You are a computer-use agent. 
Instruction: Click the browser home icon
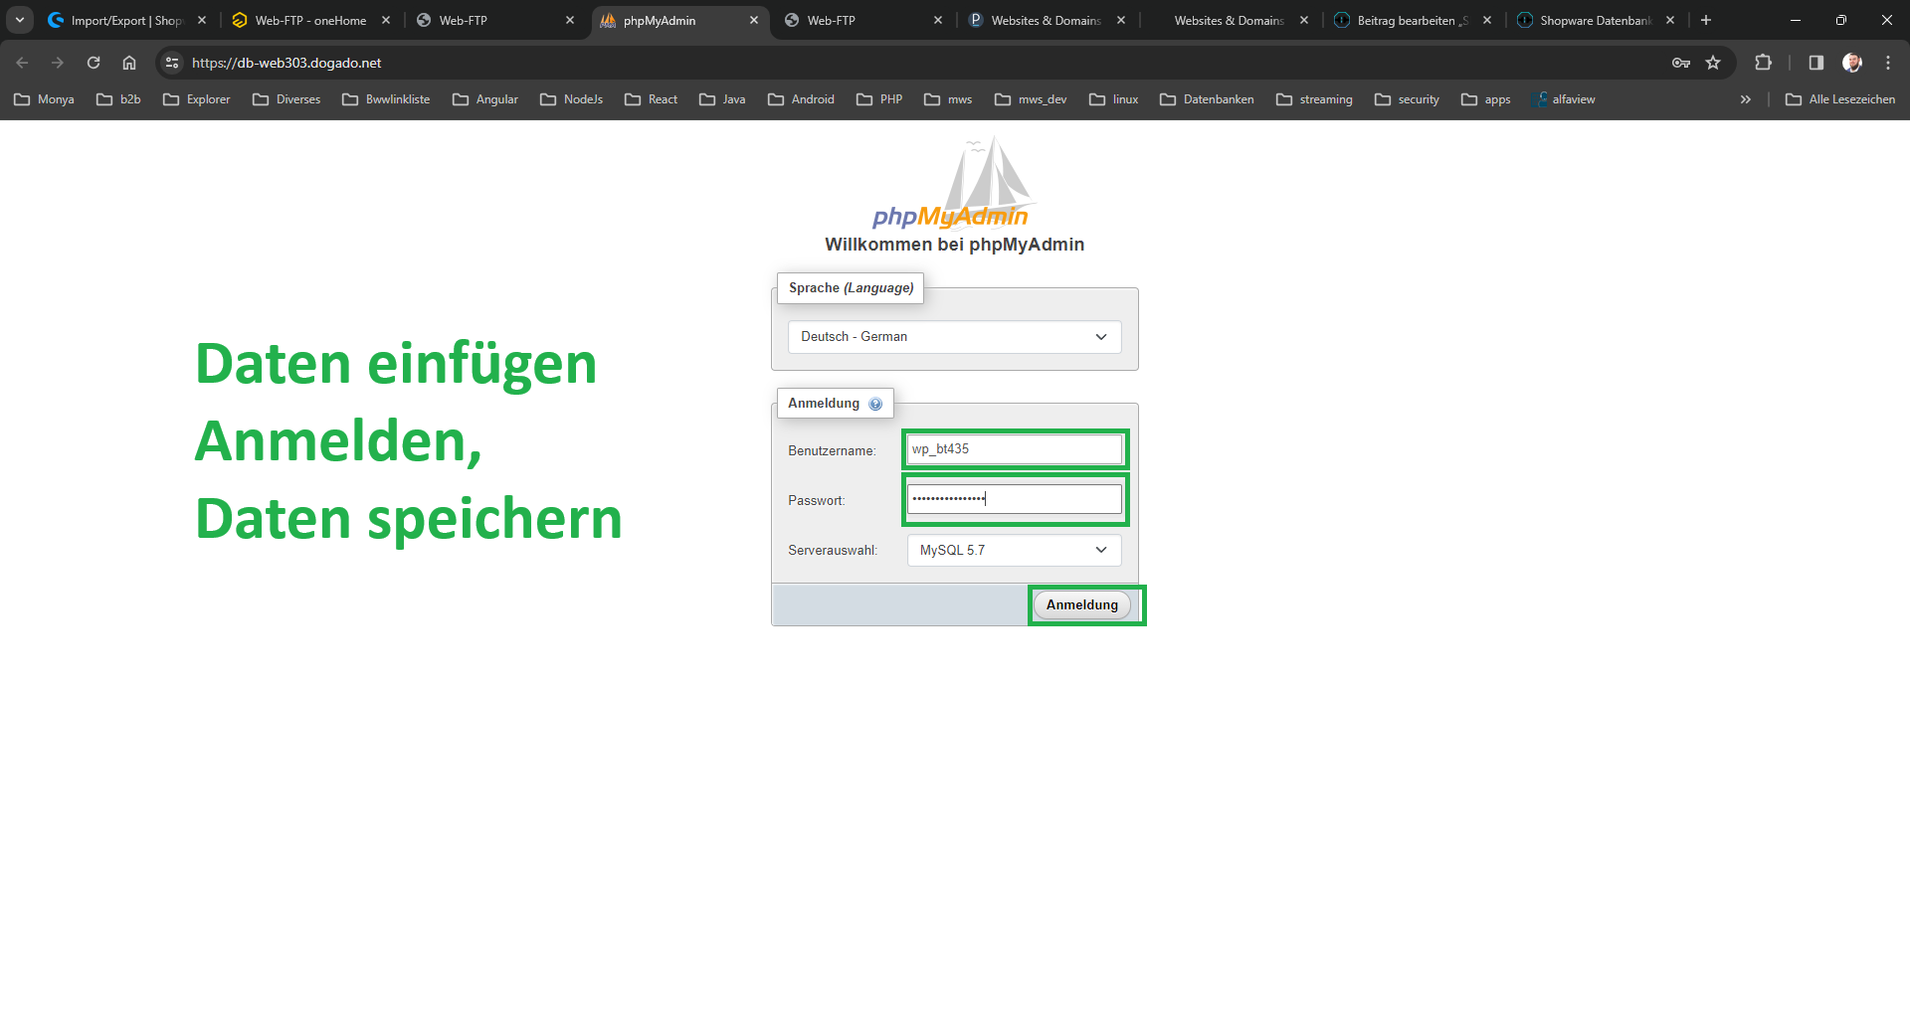coord(129,63)
